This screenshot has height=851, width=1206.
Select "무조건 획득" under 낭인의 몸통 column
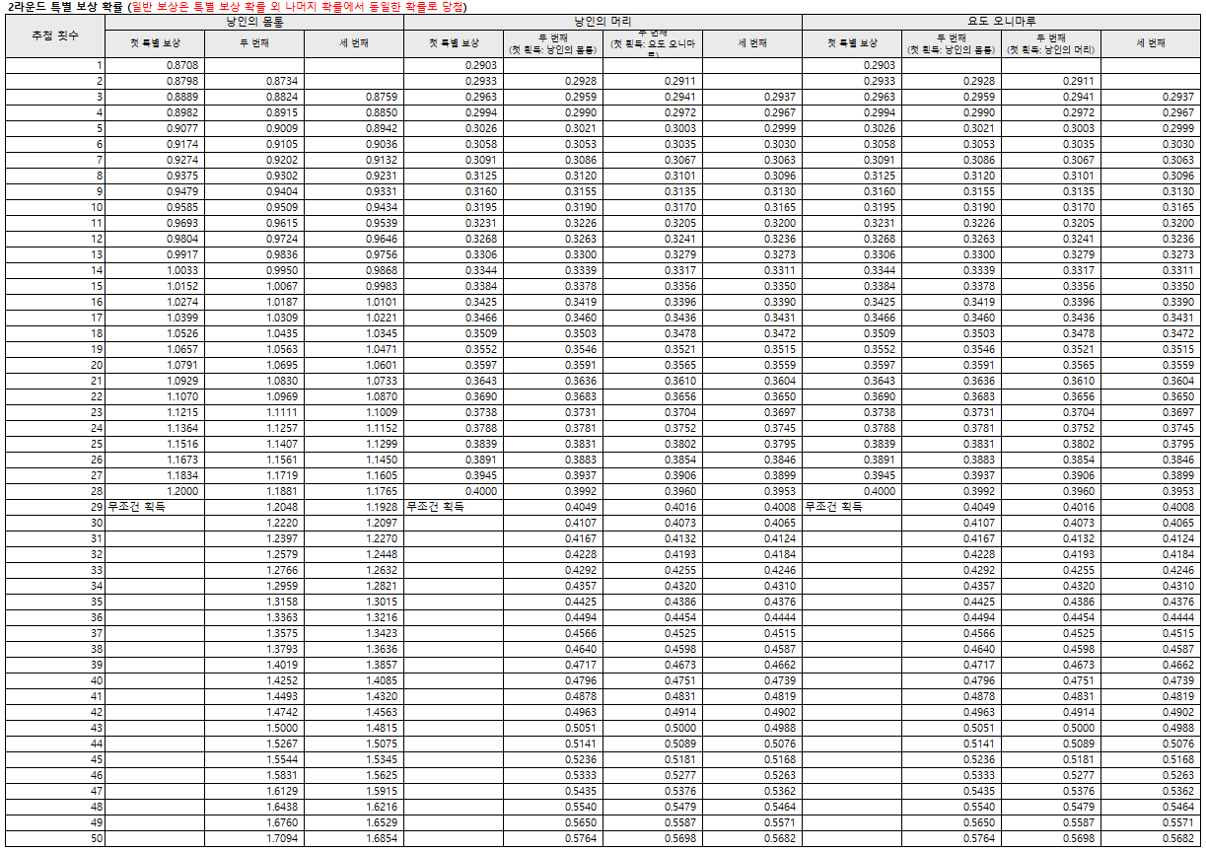[x=136, y=507]
